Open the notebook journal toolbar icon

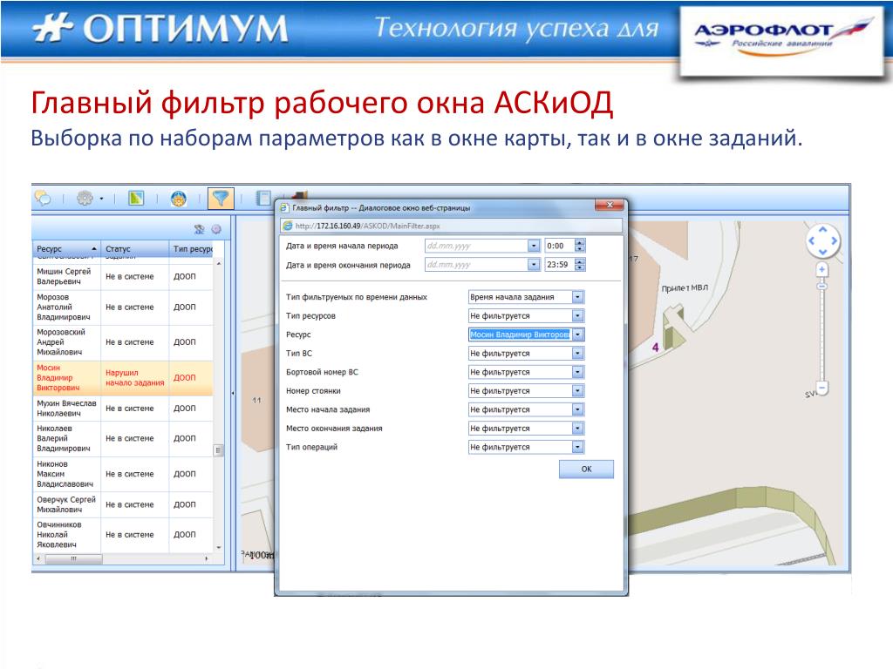tap(262, 199)
